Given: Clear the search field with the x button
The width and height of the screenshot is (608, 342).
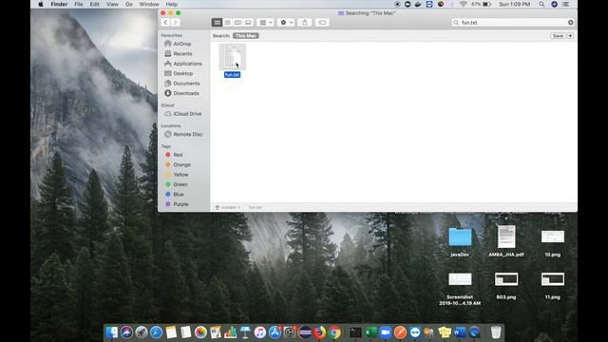Looking at the screenshot, I should [x=570, y=23].
